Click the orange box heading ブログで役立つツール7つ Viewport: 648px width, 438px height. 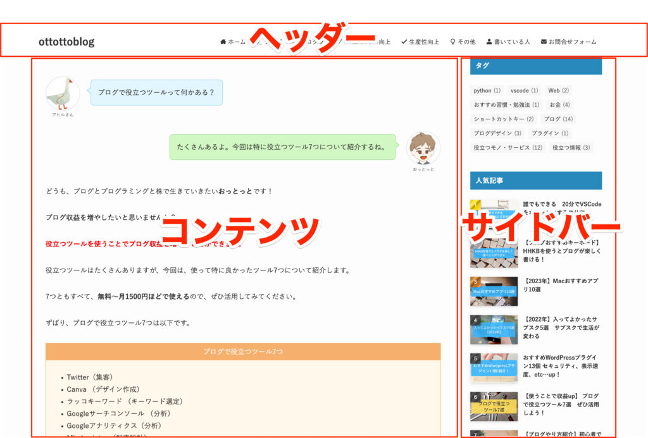pyautogui.click(x=243, y=351)
